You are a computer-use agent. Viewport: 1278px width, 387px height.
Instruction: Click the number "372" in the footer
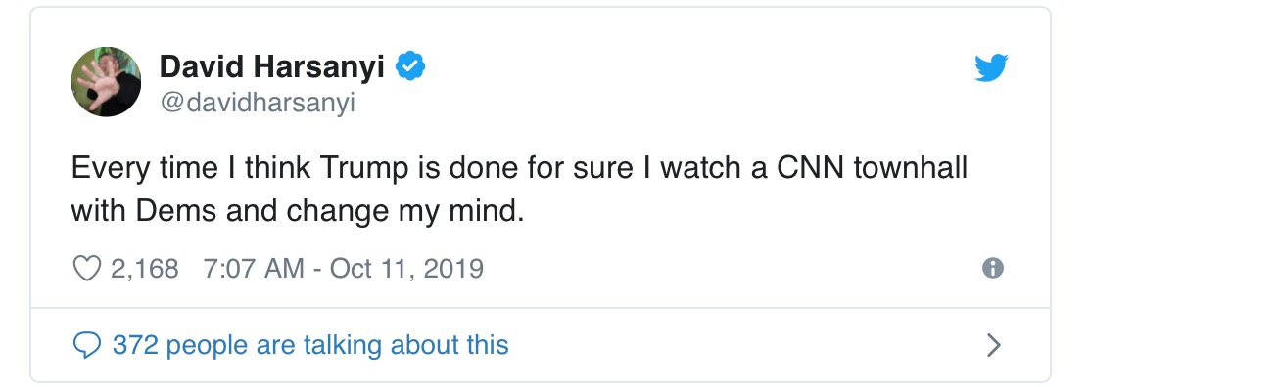tap(133, 345)
